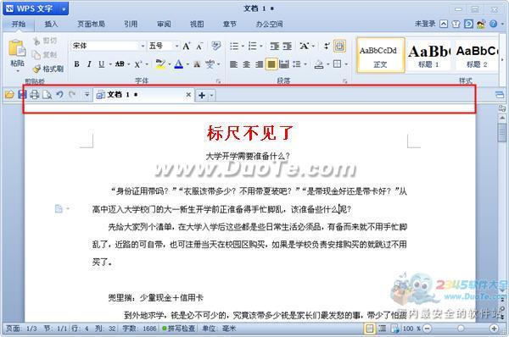
Task: Open the font color dropdown arrow
Action: pyautogui.click(x=187, y=64)
